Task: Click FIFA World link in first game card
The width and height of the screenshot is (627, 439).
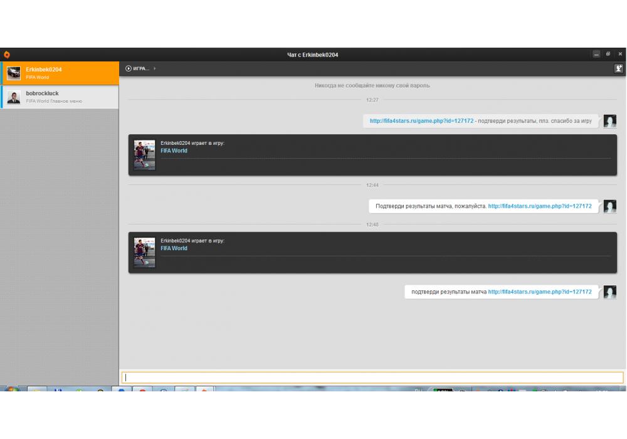Action: point(174,151)
